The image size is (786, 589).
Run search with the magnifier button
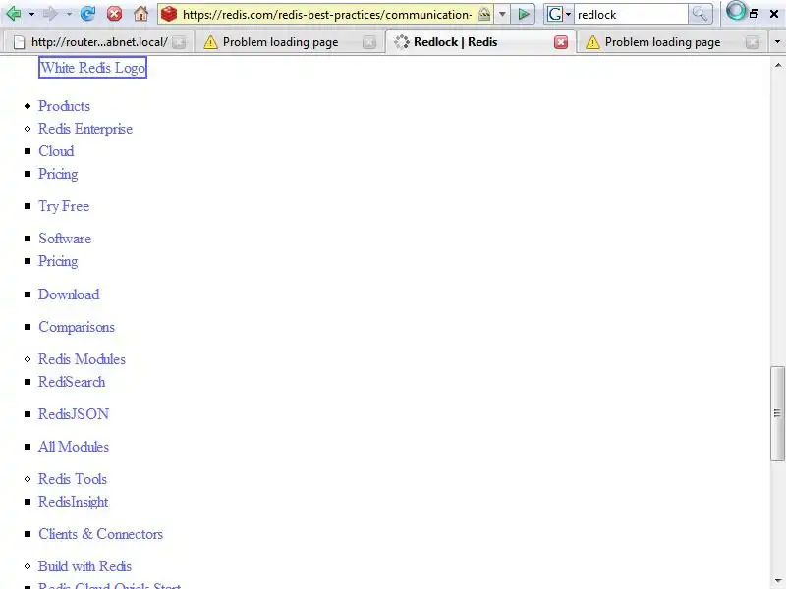tap(700, 14)
